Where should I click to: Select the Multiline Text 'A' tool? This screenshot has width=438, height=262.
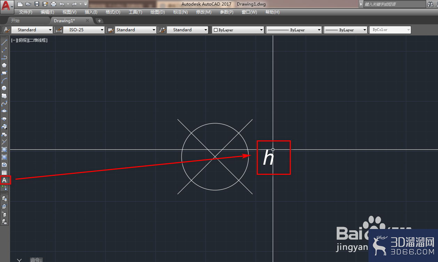pyautogui.click(x=5, y=180)
